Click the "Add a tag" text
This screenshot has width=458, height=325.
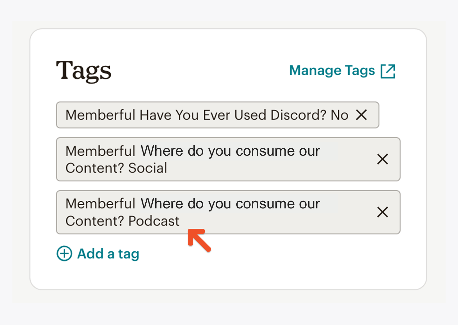click(108, 254)
